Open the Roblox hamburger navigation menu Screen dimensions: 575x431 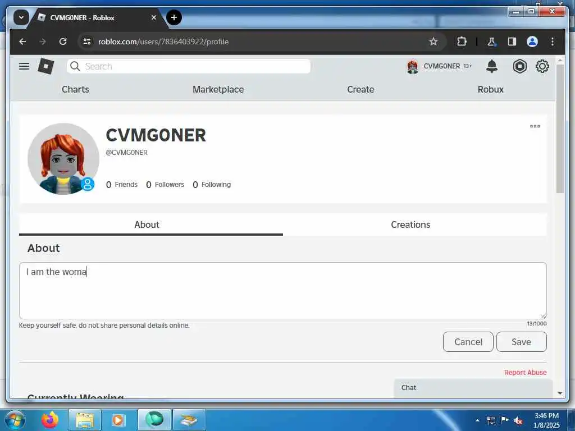click(24, 66)
